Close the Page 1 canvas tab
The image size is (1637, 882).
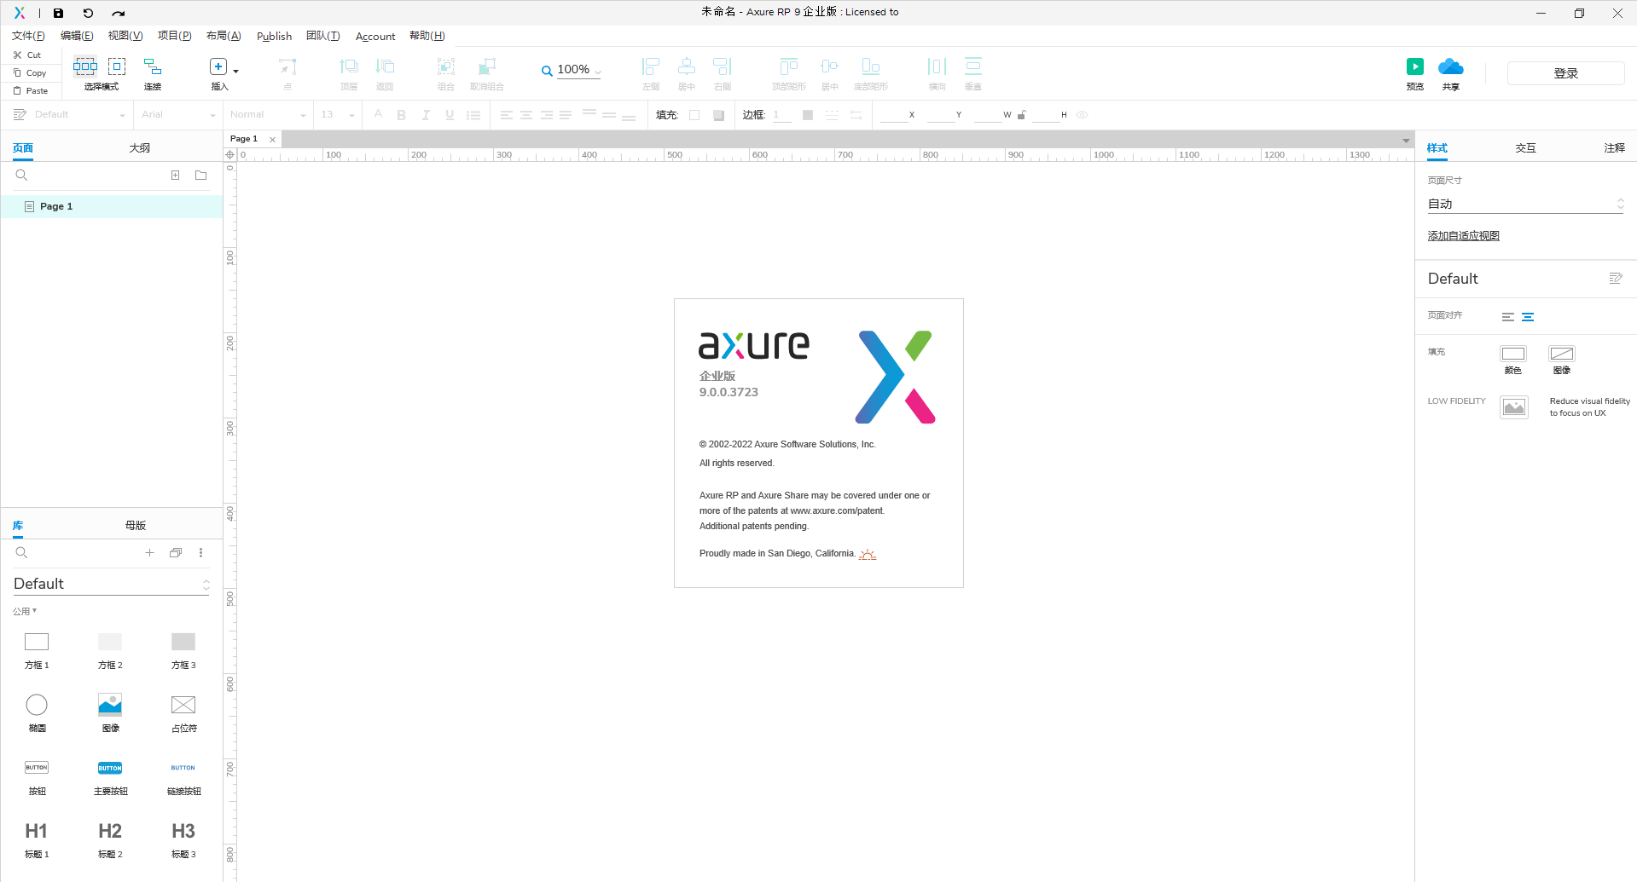pos(272,140)
